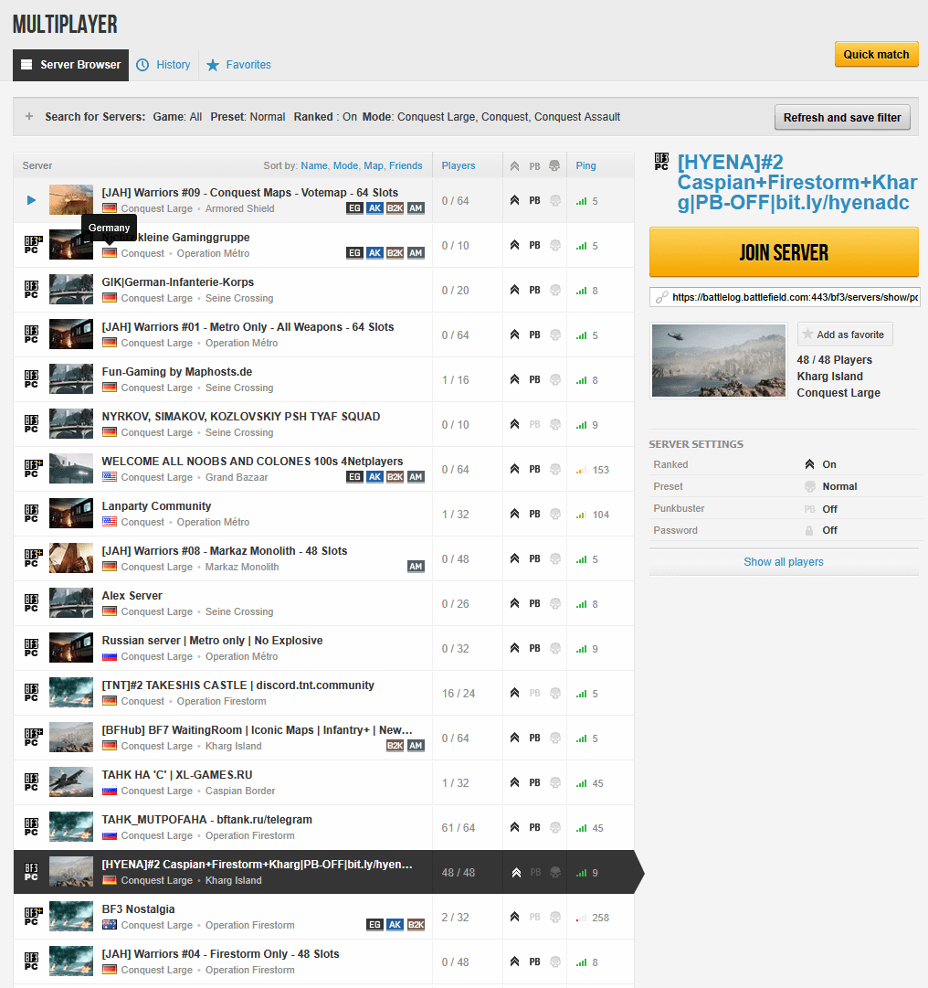Click the JOIN SERVER button

click(784, 252)
